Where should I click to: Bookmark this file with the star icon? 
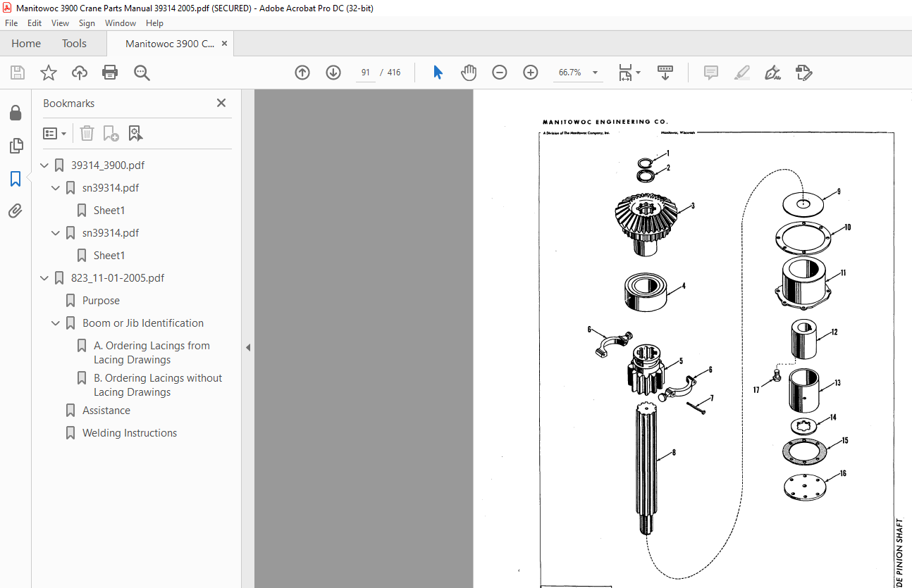pos(49,73)
